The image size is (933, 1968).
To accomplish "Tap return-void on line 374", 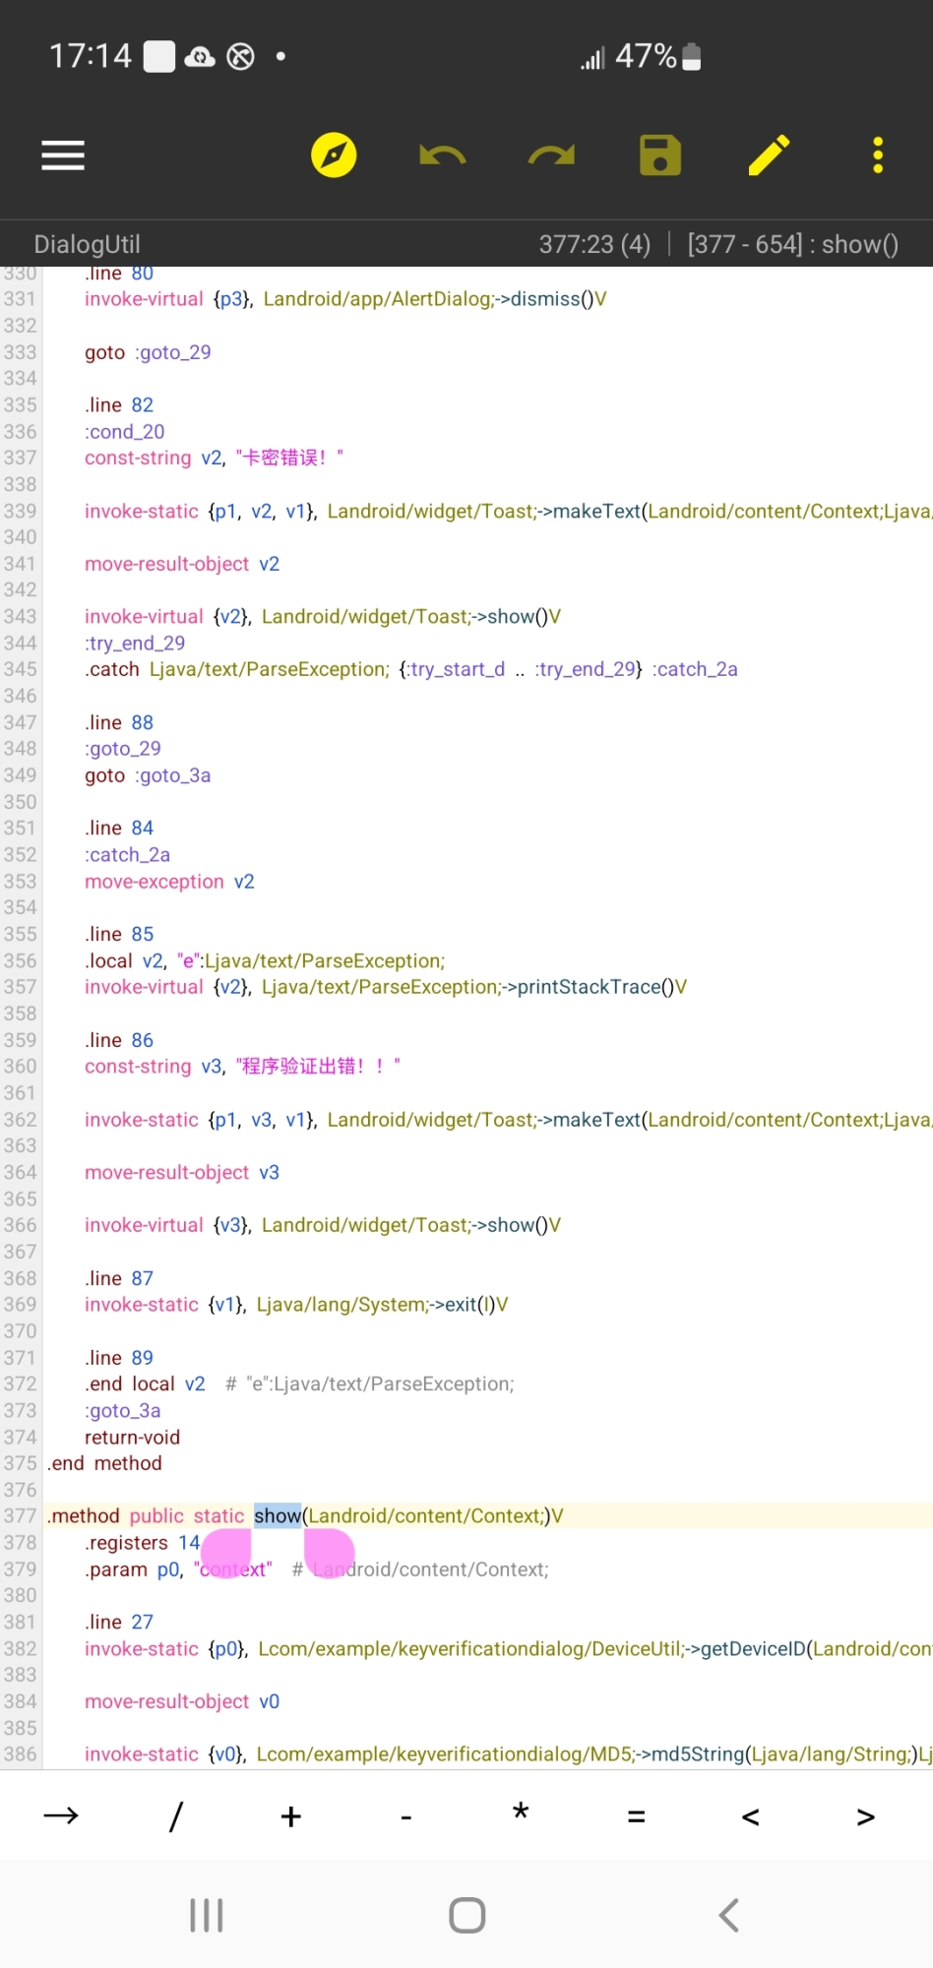I will point(133,1438).
